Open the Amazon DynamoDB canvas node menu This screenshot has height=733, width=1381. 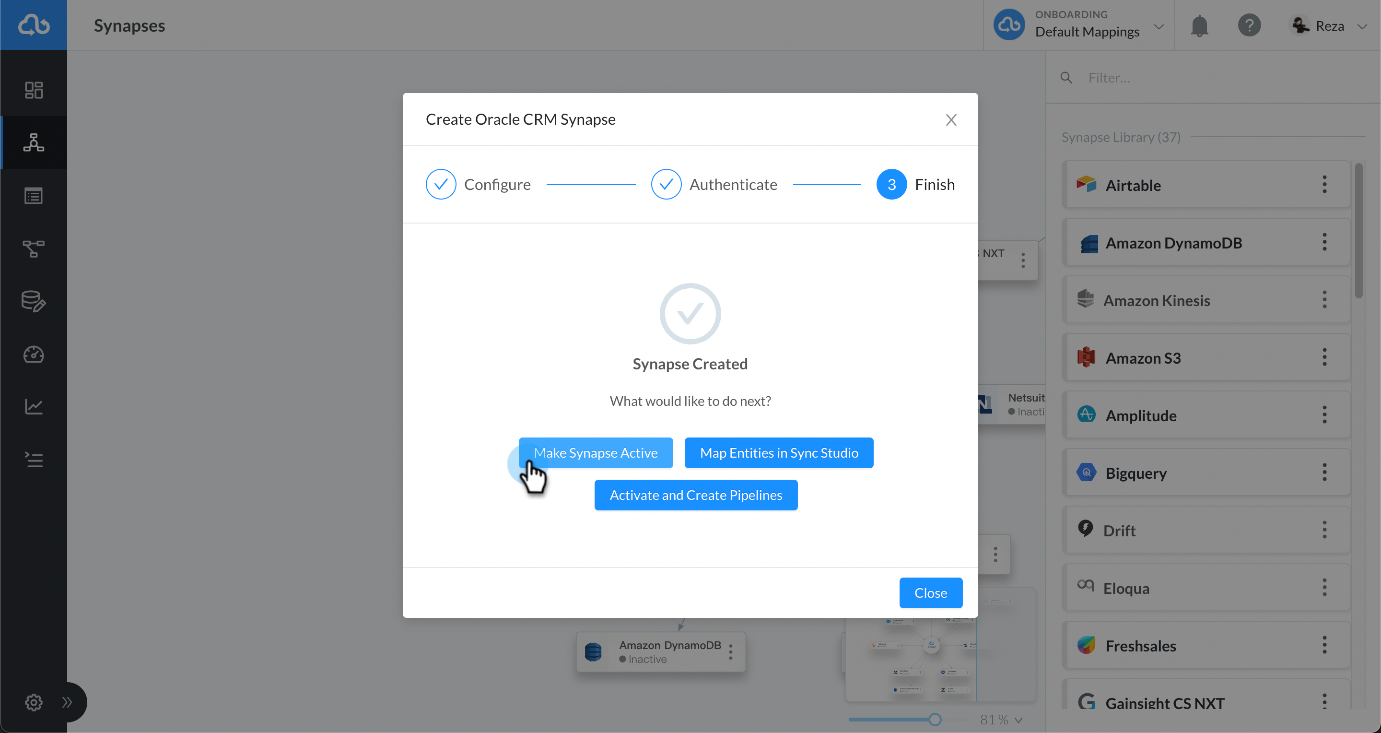click(x=730, y=652)
